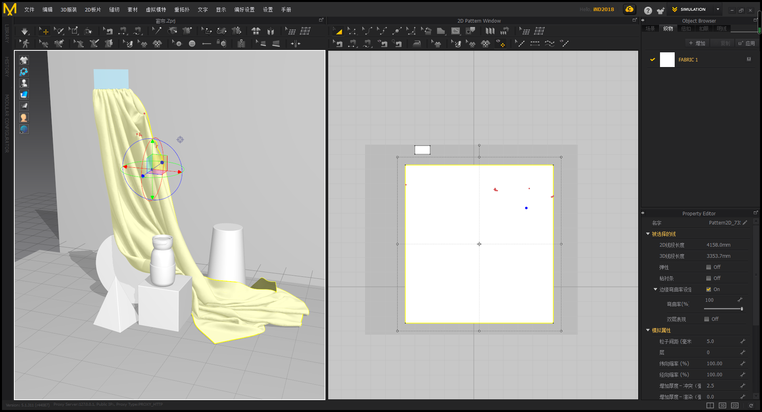This screenshot has width=762, height=412.
Task: Select the Pin tool in the 3D toolbar
Action: click(157, 31)
